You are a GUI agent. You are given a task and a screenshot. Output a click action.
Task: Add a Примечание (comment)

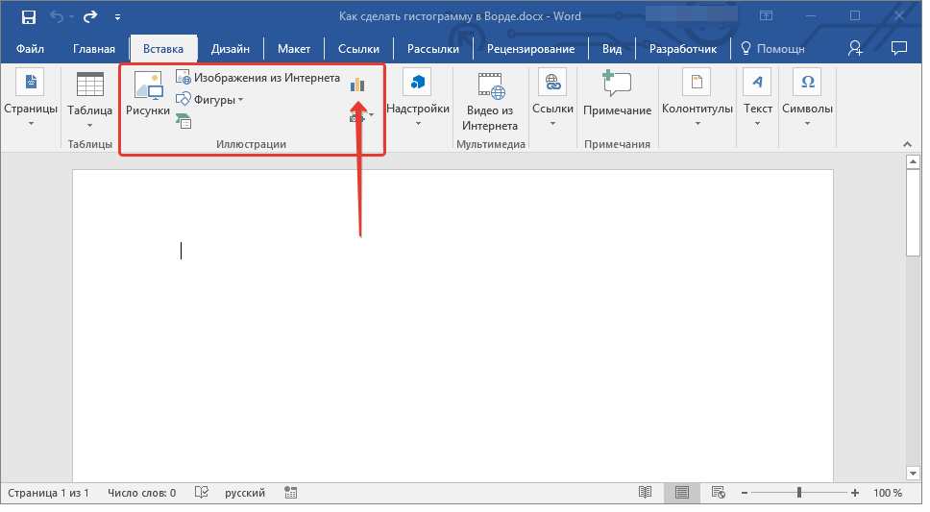click(617, 95)
